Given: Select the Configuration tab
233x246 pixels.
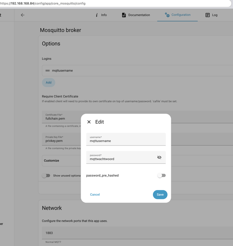Looking at the screenshot, I should click(x=177, y=15).
